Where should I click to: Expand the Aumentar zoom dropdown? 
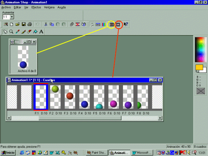pyautogui.click(x=12, y=17)
